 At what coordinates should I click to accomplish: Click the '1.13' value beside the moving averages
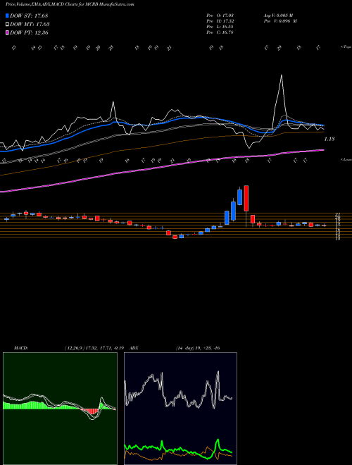pyautogui.click(x=329, y=139)
